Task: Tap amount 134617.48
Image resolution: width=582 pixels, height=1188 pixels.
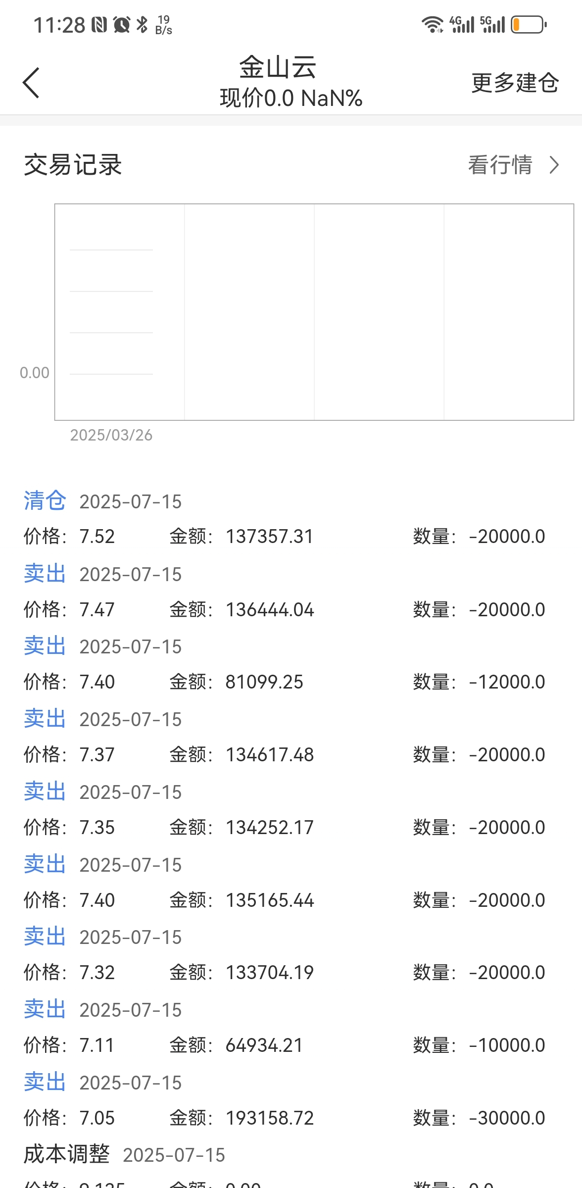Action: pos(270,755)
